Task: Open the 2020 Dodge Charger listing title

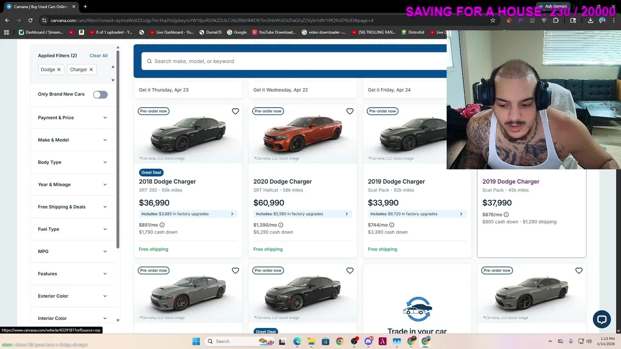Action: (x=282, y=182)
